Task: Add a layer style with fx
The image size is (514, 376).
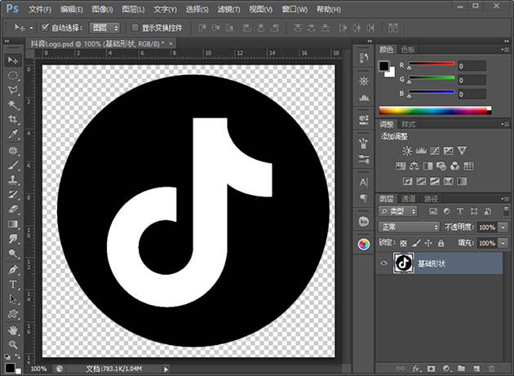Action: 416,369
